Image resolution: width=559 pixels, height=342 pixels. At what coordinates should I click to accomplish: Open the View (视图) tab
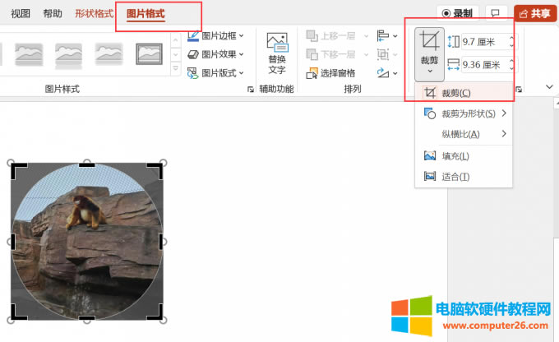(x=21, y=14)
